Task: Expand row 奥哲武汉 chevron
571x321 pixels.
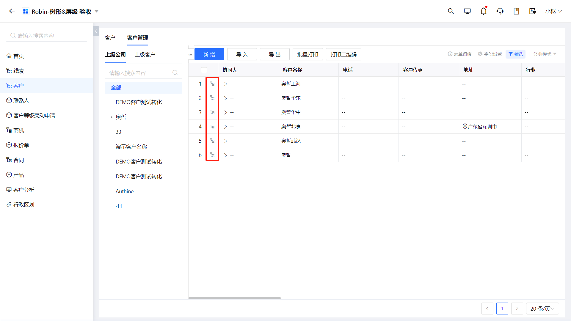Action: click(225, 141)
